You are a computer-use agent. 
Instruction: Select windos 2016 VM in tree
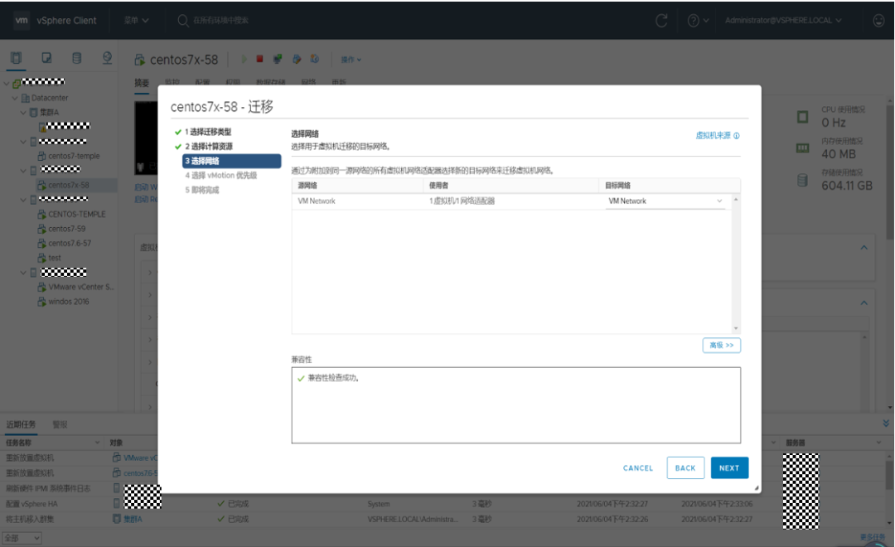pos(69,302)
